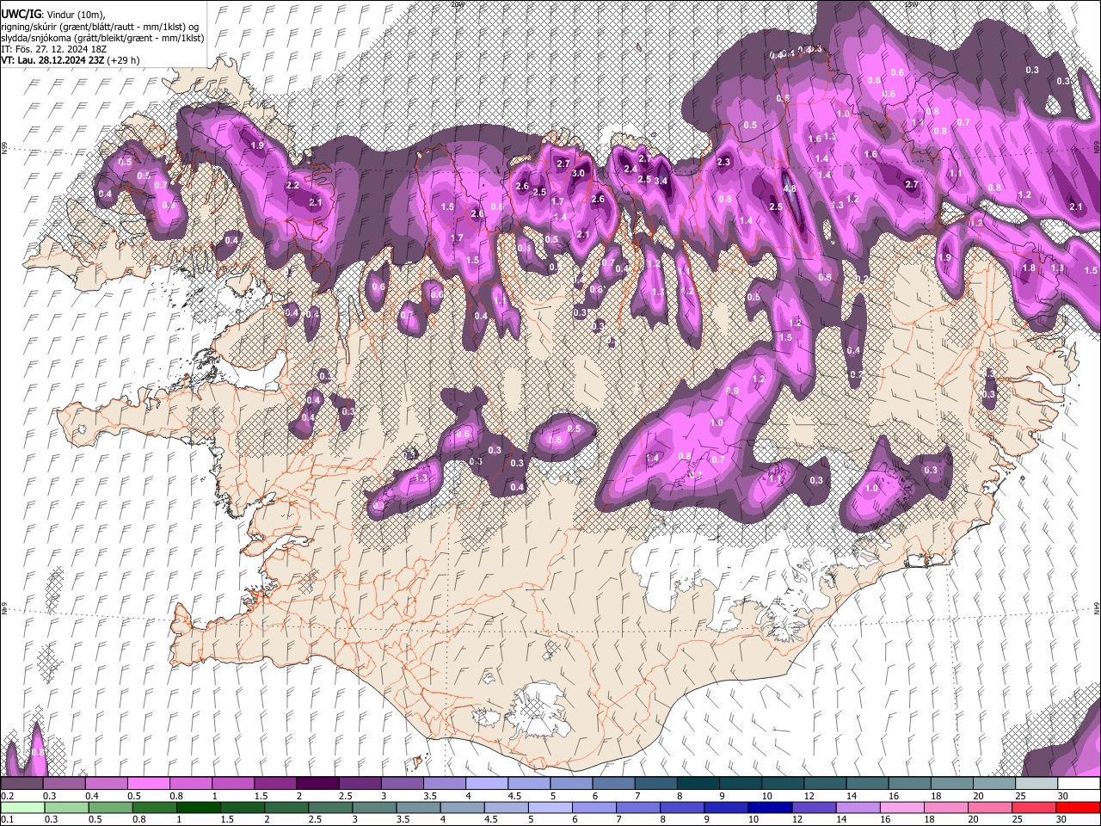Click the 'slydda/snjókoma' snow legend description line
Screen dimensions: 1101x826
[102, 38]
